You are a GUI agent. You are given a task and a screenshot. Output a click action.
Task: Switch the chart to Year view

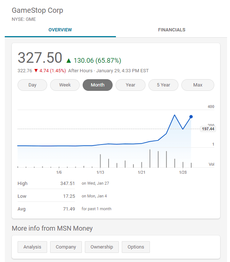[x=131, y=85]
